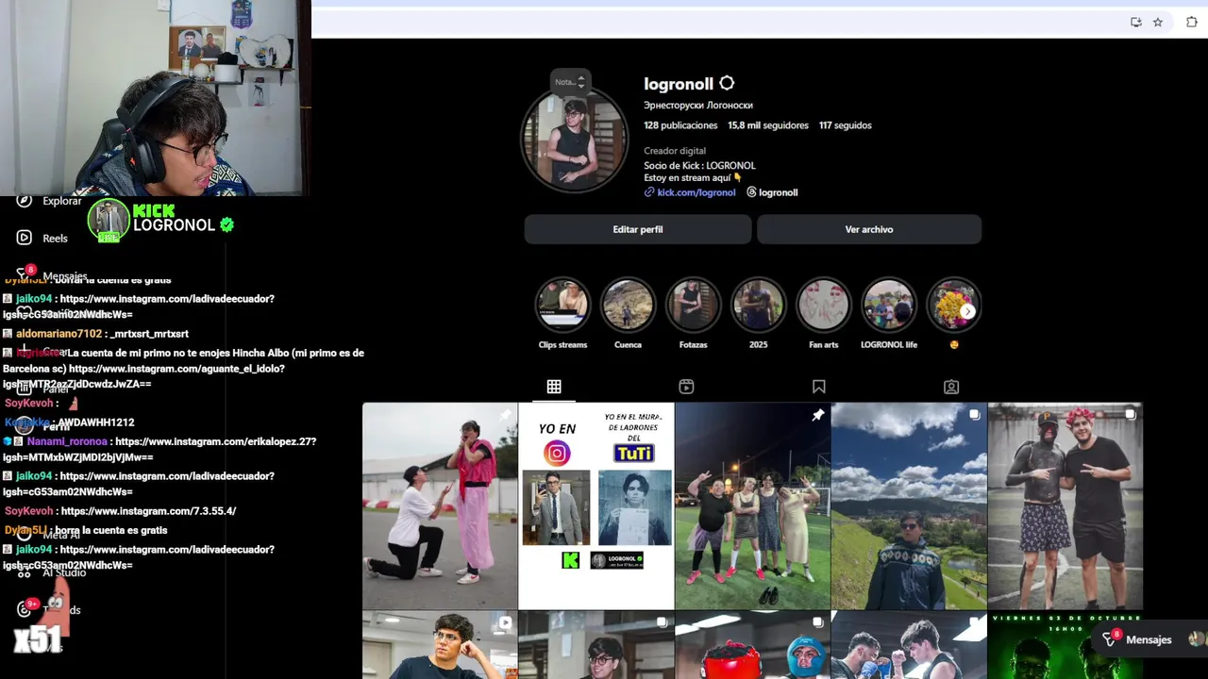
Task: Open the settings gear next to logronoll
Action: 727,83
